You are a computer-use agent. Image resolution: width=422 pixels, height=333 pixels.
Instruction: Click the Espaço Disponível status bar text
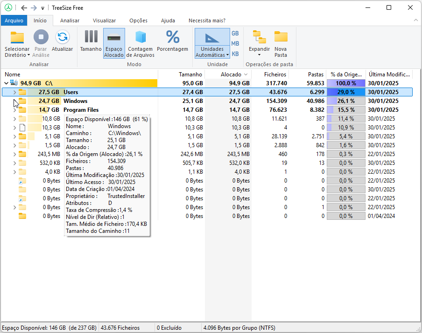(49, 328)
